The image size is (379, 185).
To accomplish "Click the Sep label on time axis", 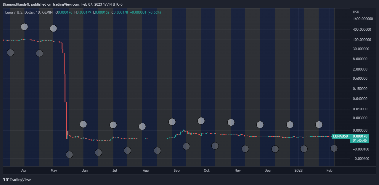I will click(176, 171).
